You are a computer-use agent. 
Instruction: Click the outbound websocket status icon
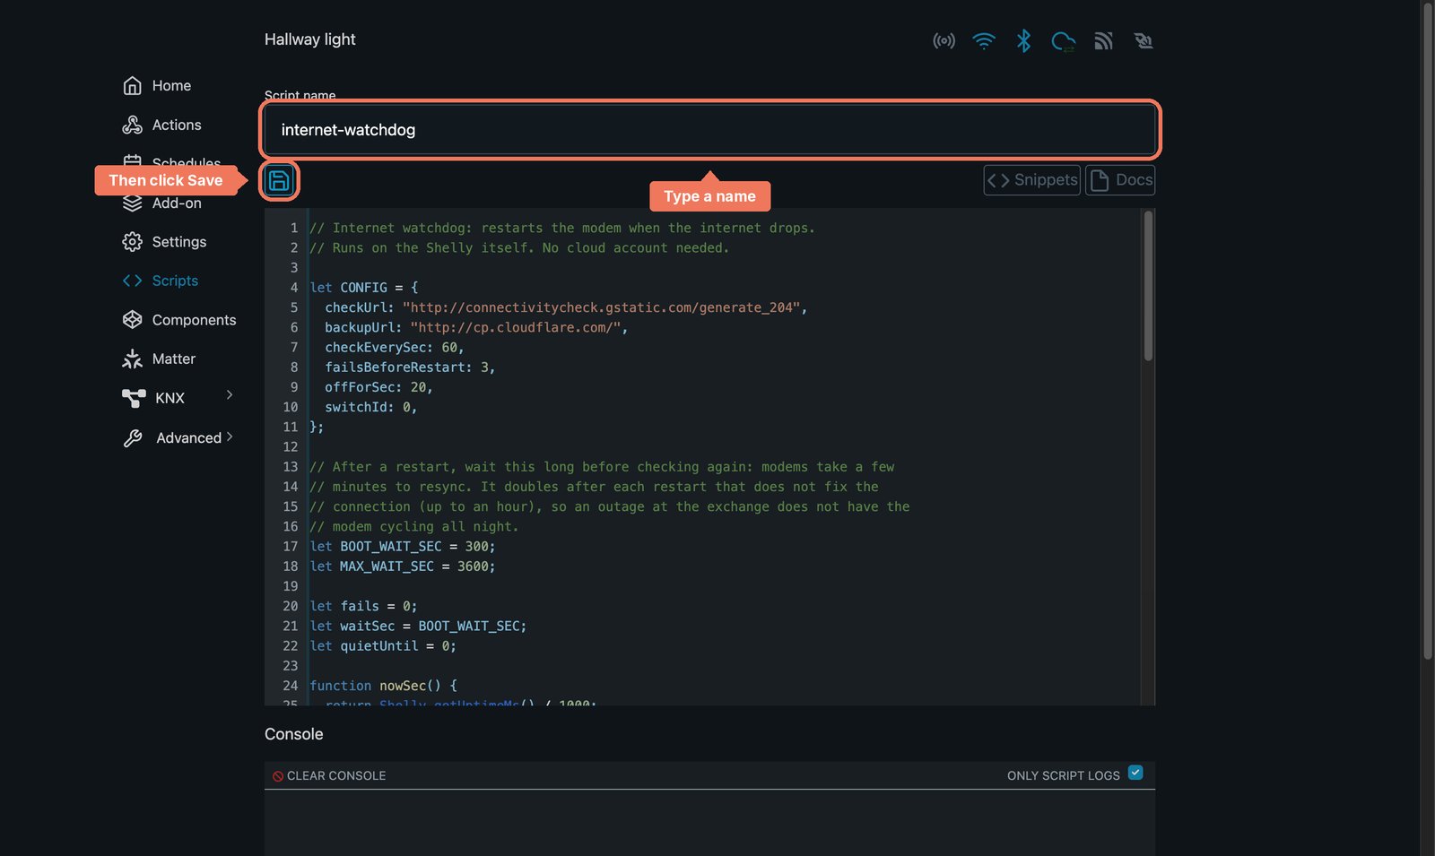coord(1143,40)
